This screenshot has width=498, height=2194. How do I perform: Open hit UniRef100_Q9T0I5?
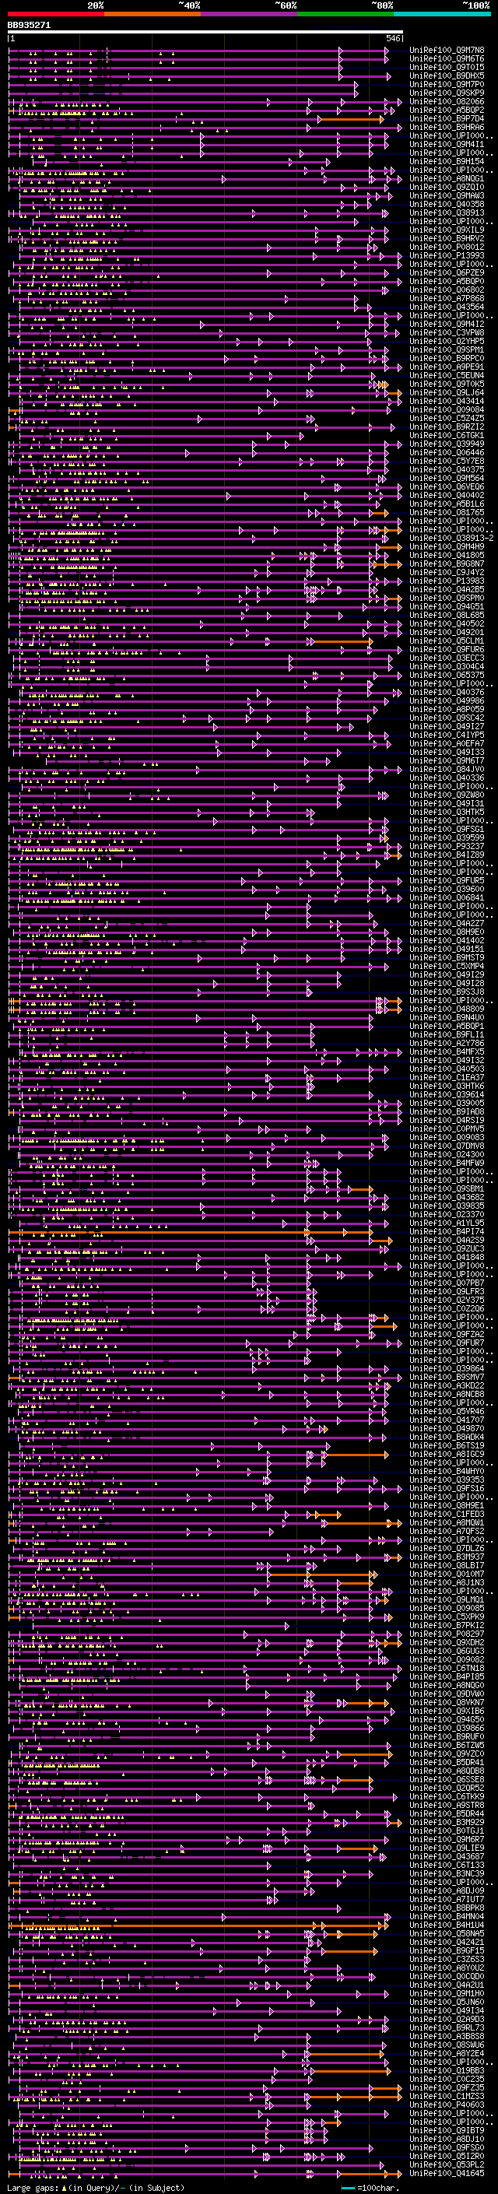click(447, 67)
